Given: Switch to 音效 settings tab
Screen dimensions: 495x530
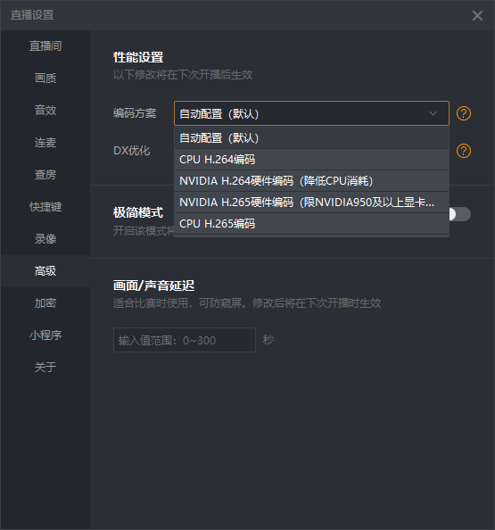Looking at the screenshot, I should (45, 110).
